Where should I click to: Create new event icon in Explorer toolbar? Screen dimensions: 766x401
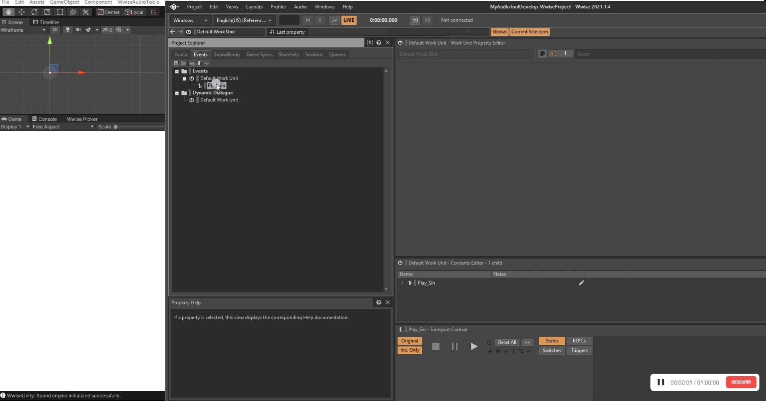199,63
